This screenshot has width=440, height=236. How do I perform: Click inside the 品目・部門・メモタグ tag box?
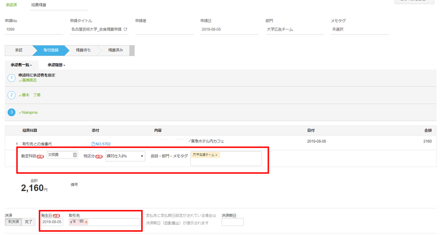(x=226, y=158)
